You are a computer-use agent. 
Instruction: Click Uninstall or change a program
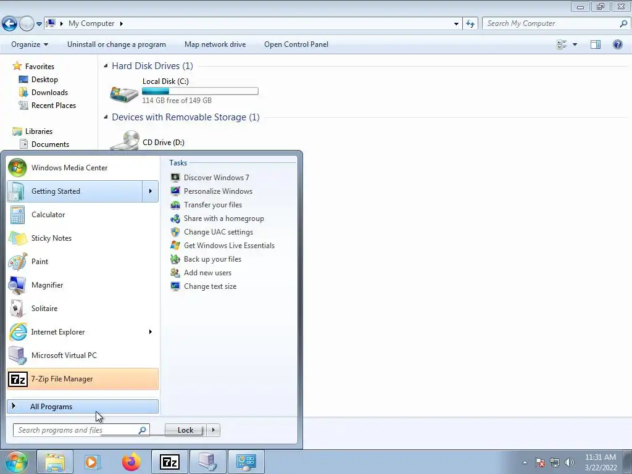[117, 44]
